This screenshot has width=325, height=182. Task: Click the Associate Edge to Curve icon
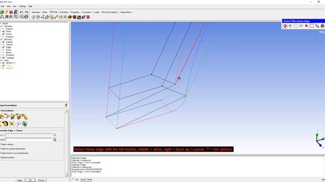[6, 117]
